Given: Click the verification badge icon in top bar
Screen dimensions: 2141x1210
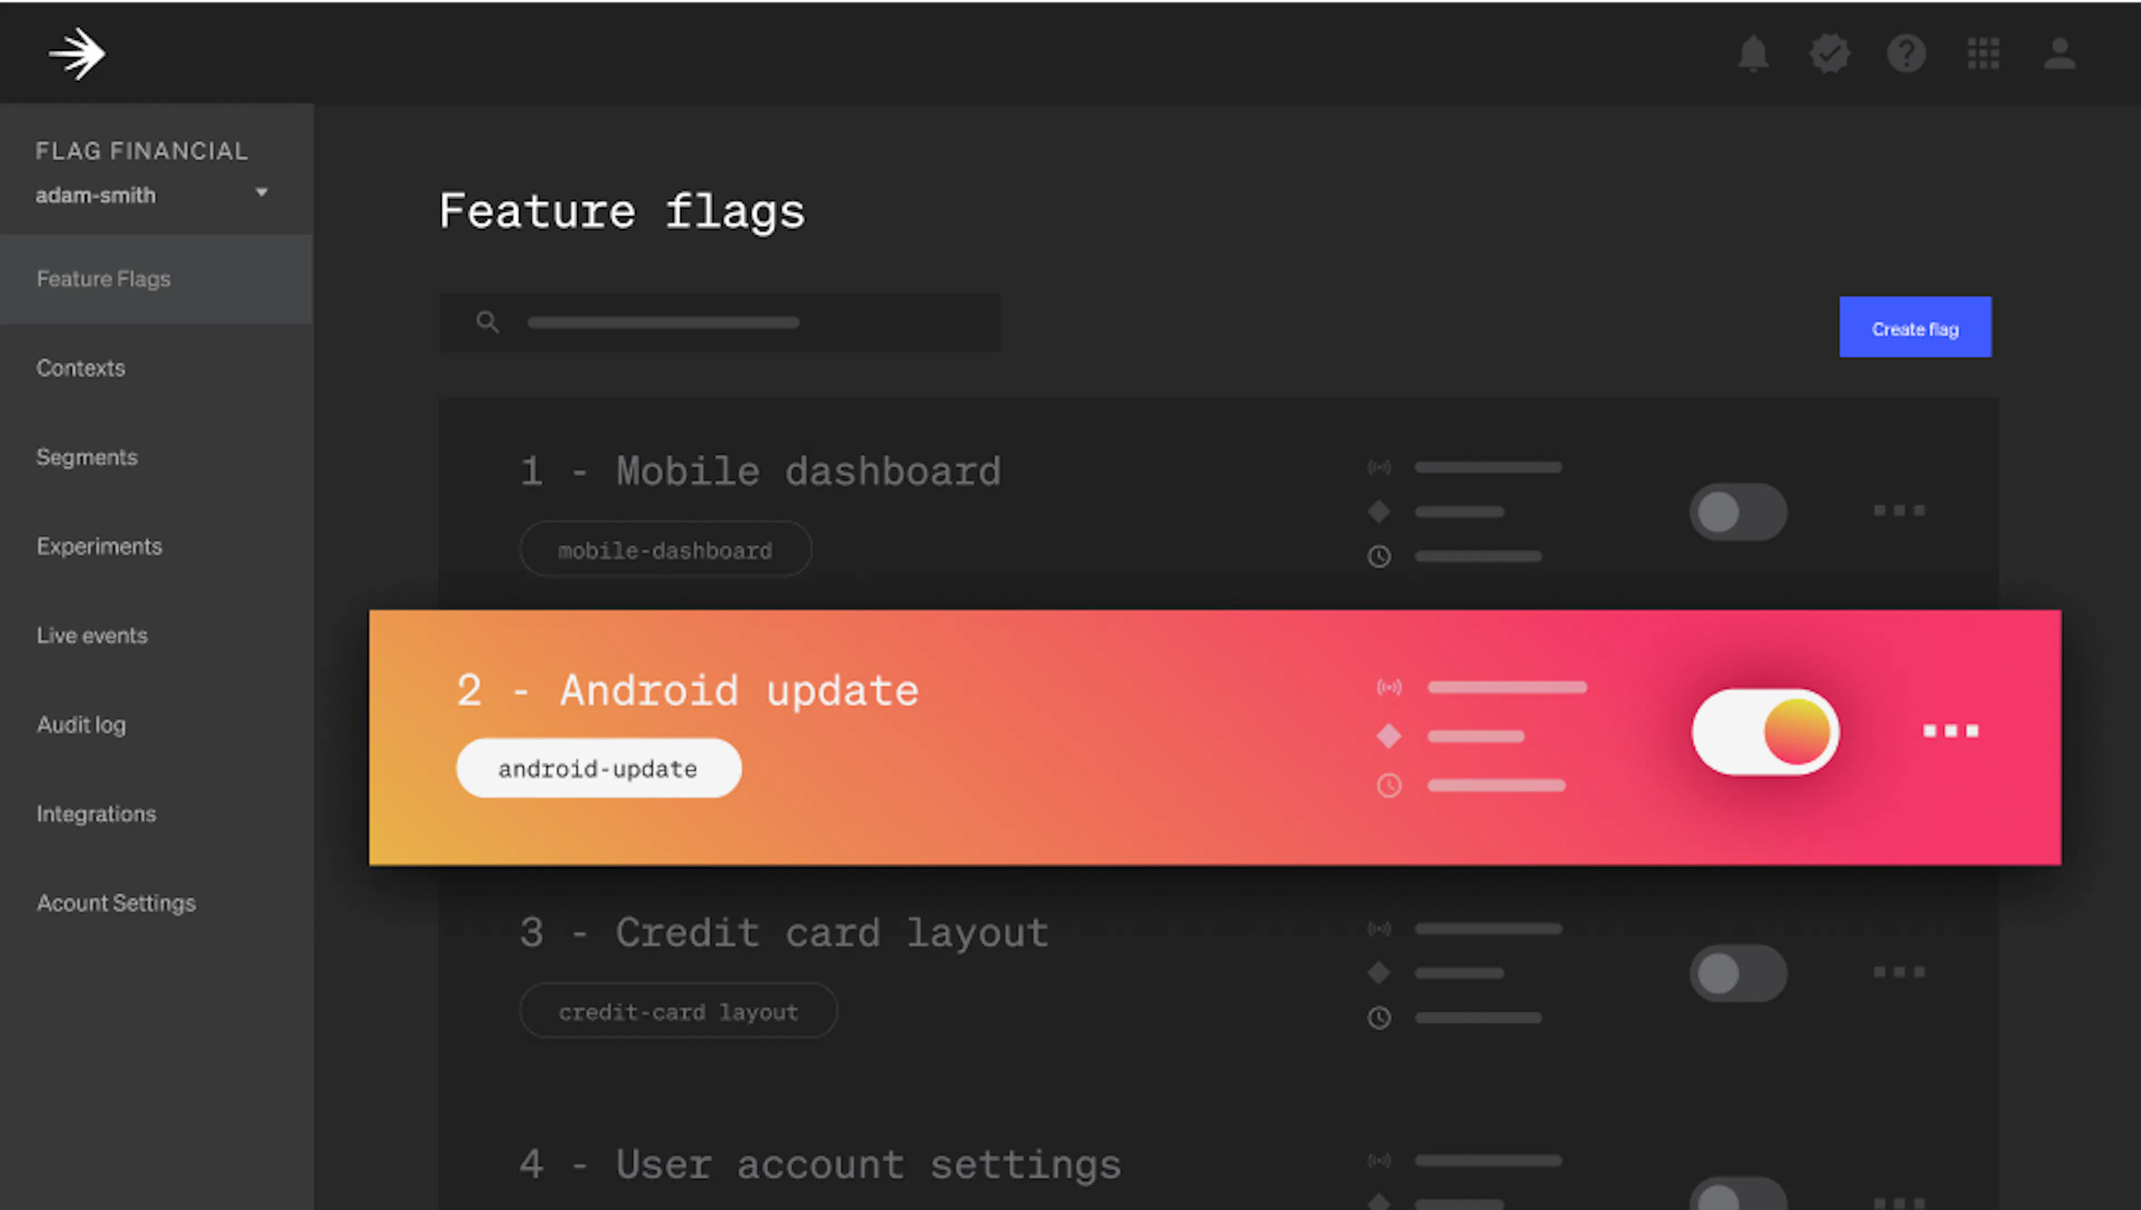Looking at the screenshot, I should pyautogui.click(x=1831, y=53).
